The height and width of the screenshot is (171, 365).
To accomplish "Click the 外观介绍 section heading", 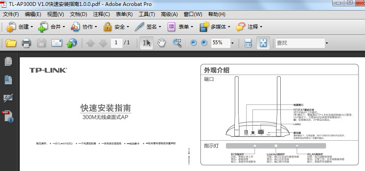I will (x=217, y=70).
